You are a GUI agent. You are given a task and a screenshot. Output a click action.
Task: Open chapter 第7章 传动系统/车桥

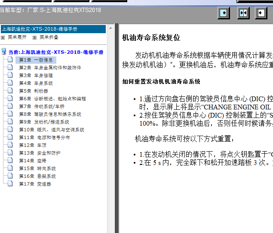tap(42, 106)
